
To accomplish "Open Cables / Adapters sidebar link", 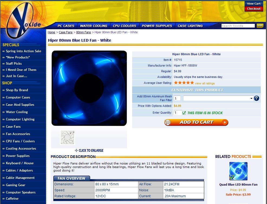I will tap(19, 170).
